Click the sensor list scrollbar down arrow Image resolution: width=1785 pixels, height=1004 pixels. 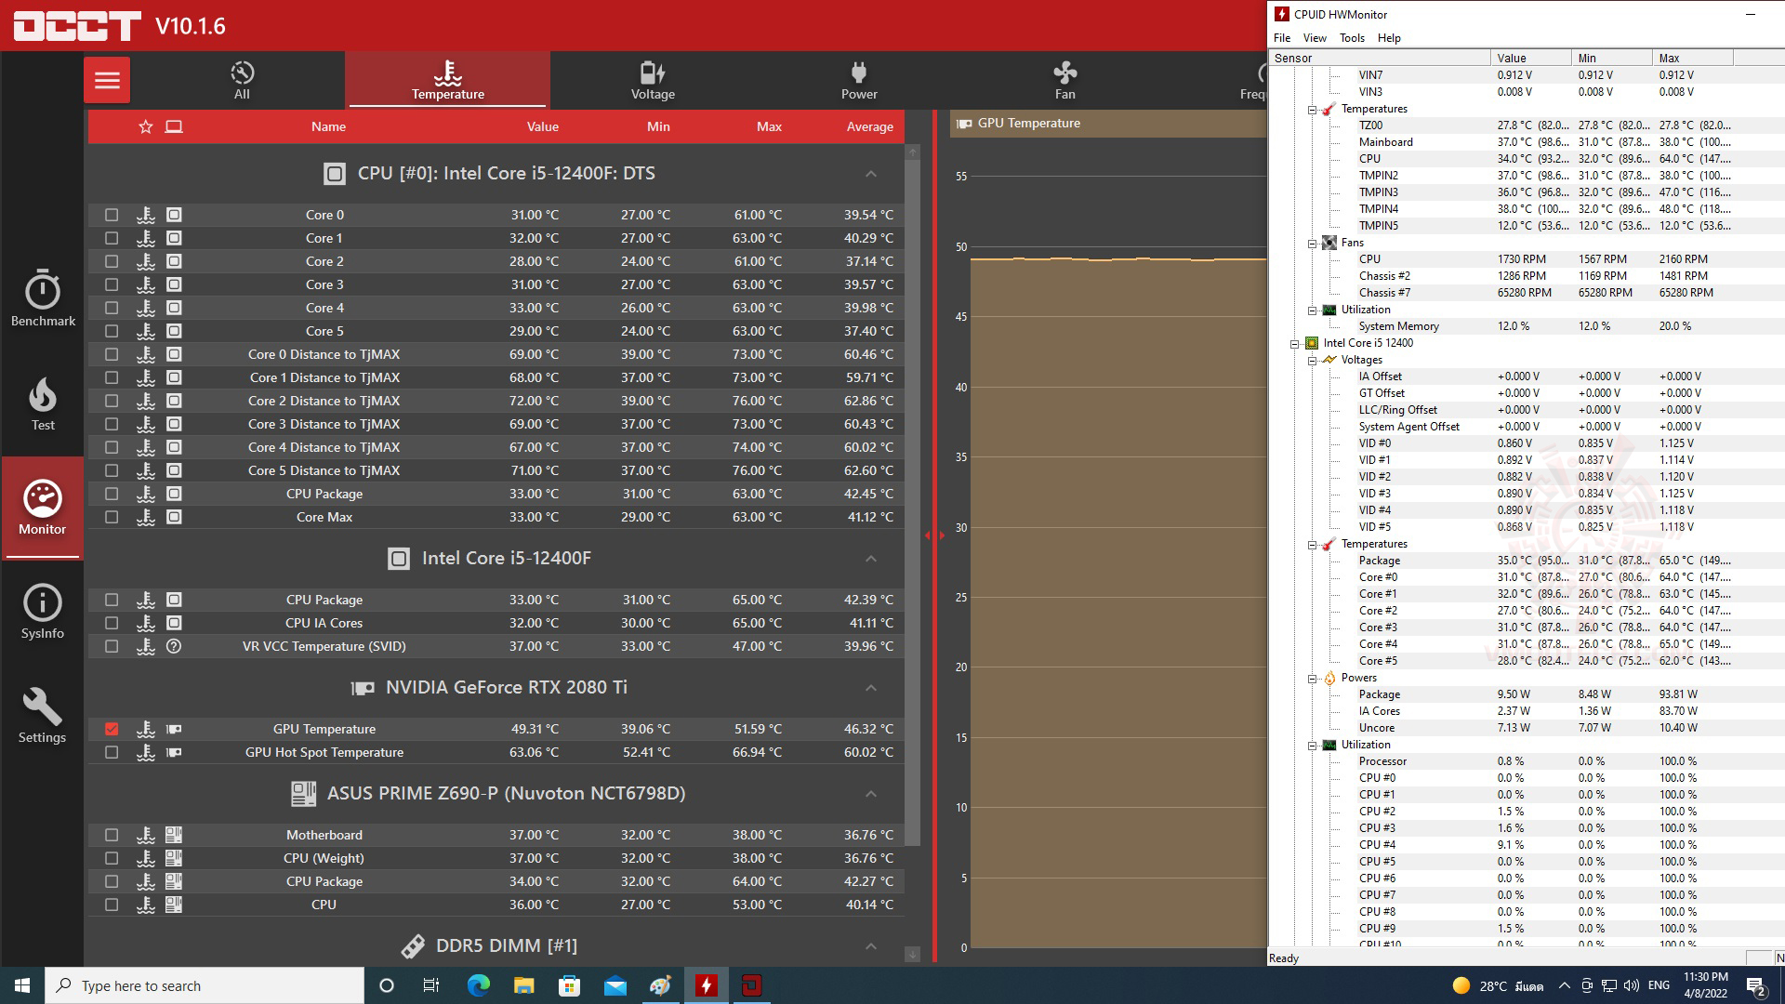[912, 954]
